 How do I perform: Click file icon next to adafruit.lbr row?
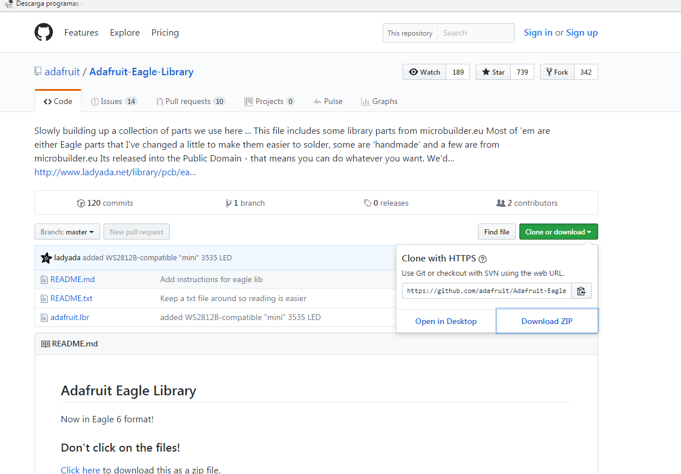44,318
